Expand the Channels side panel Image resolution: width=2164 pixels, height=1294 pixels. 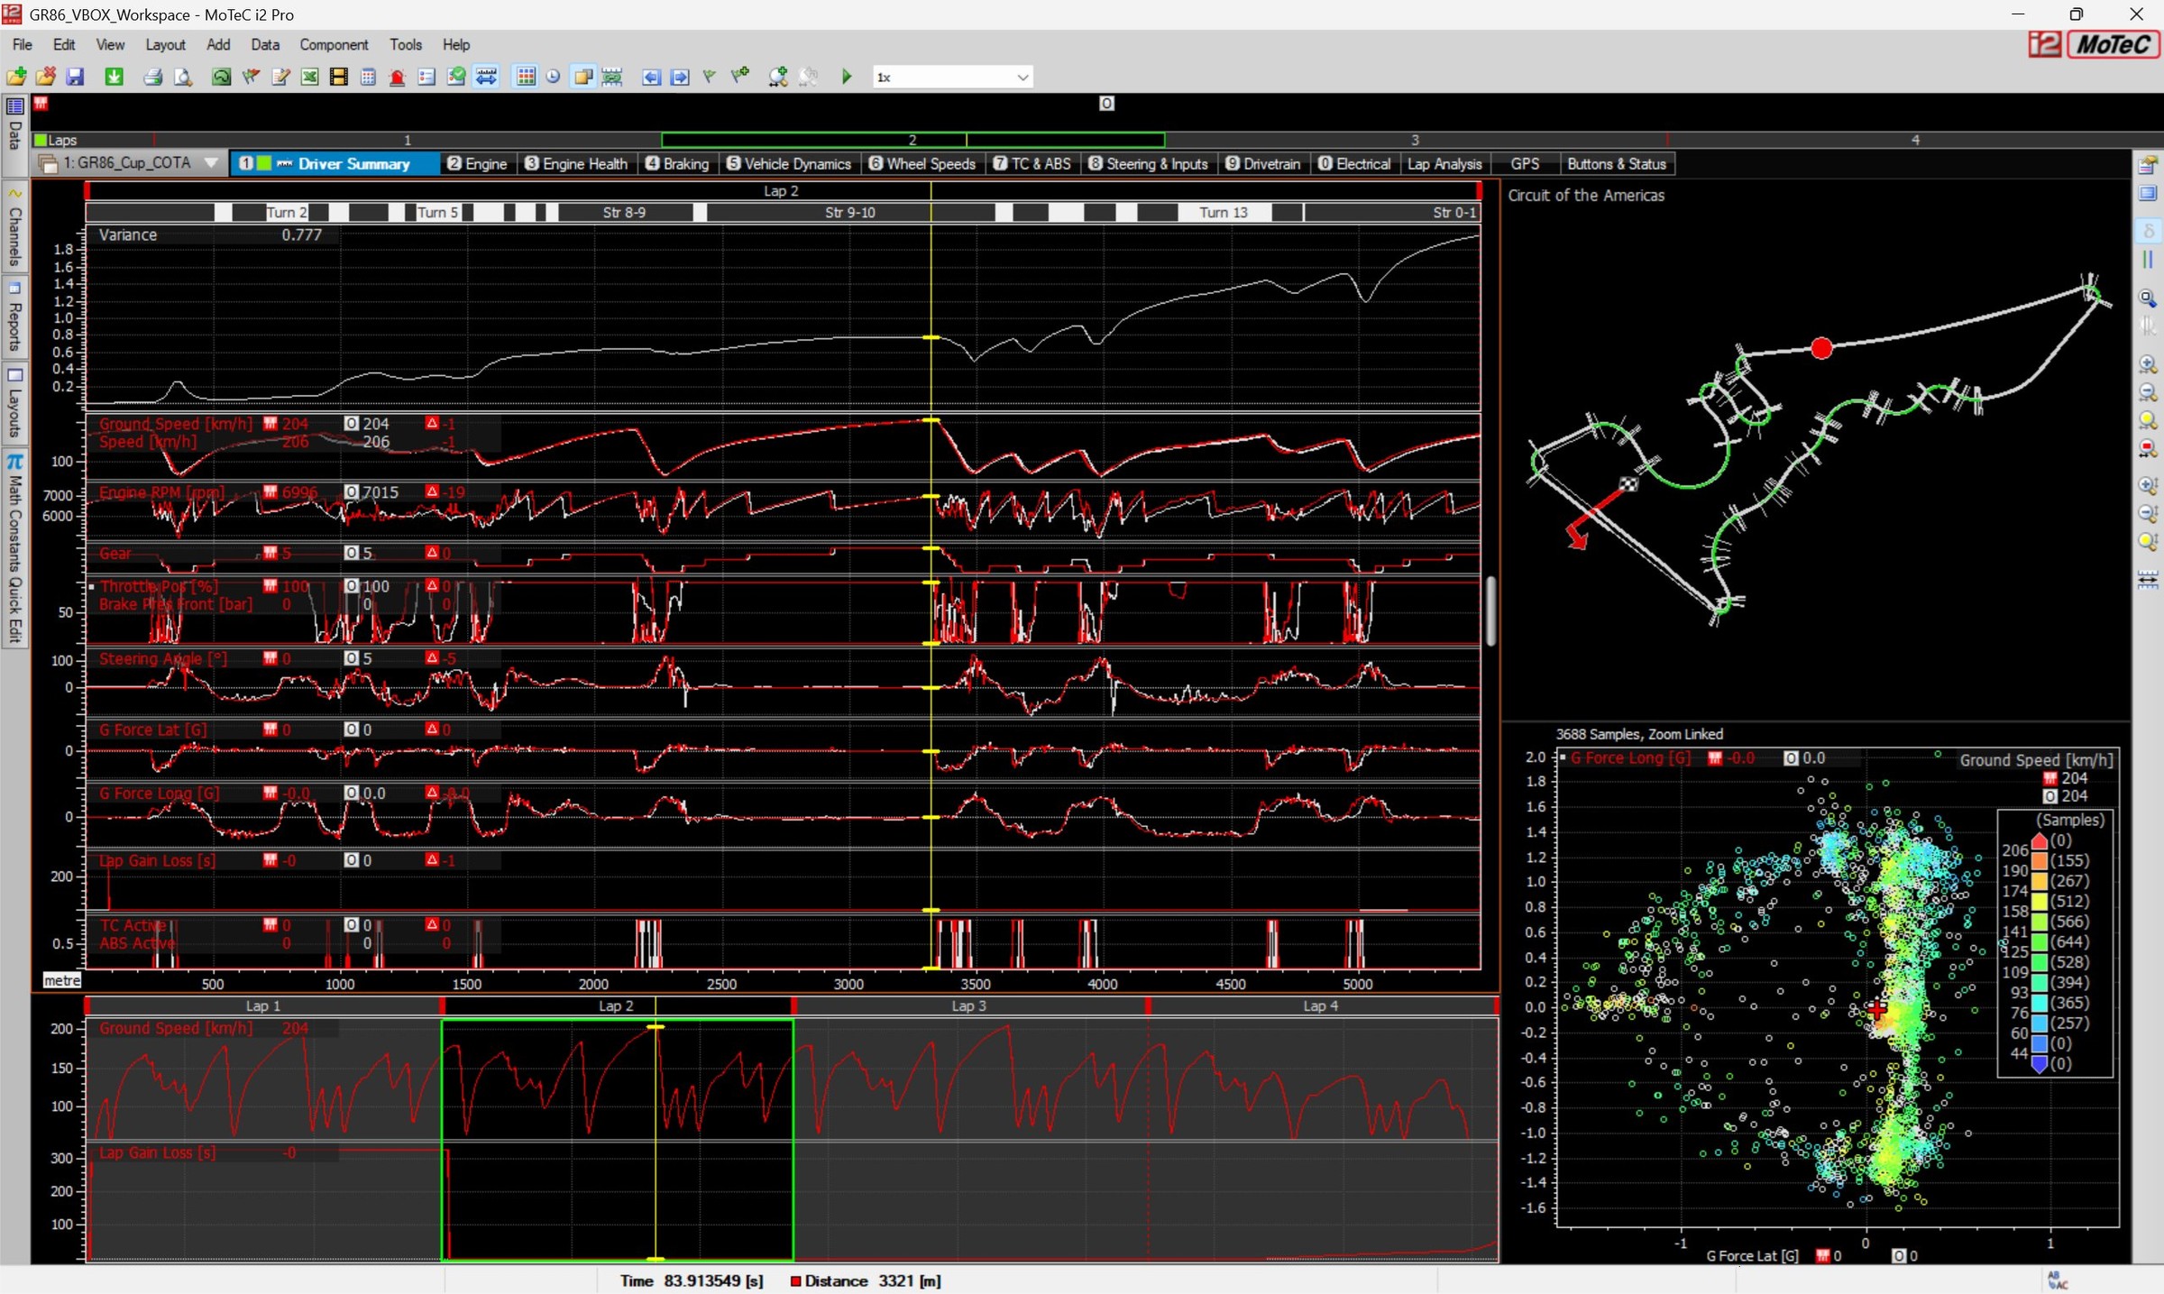pos(14,228)
